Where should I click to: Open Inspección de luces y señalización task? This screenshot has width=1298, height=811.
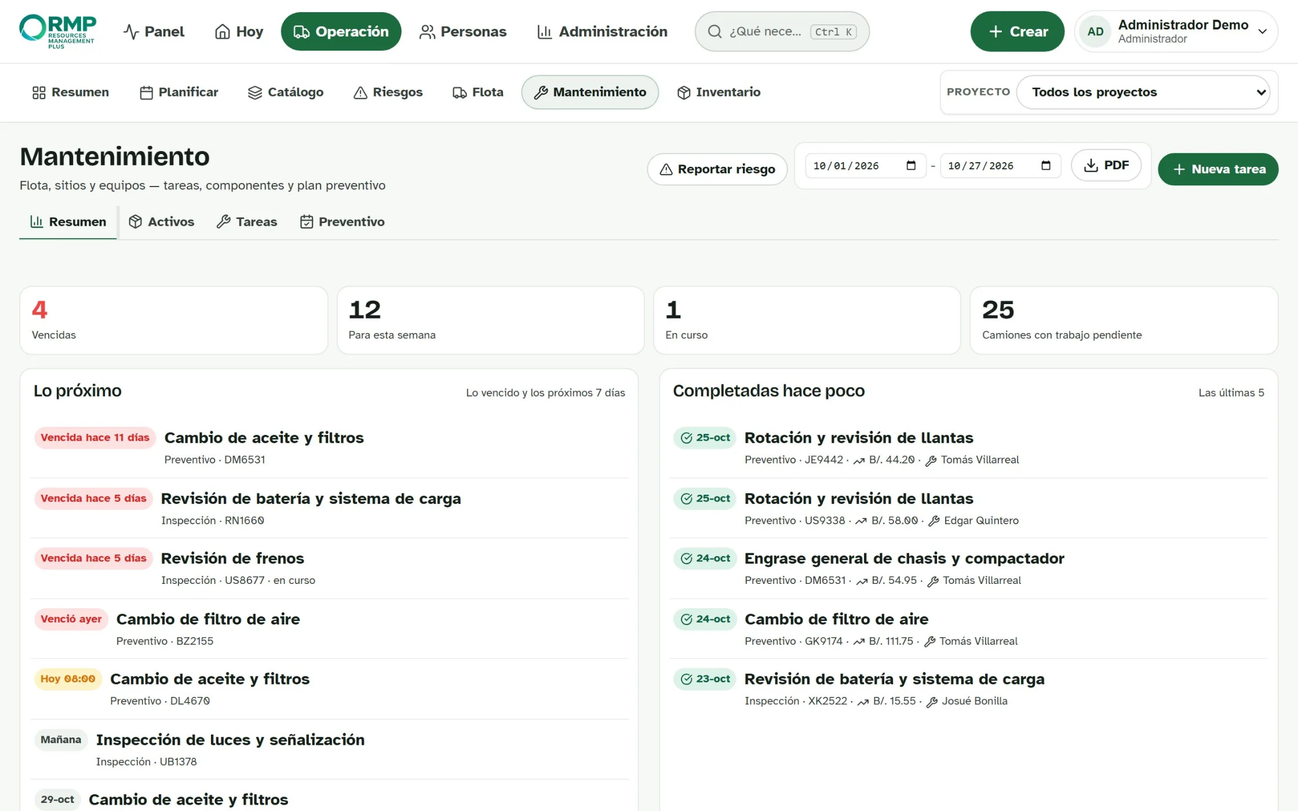(x=329, y=750)
